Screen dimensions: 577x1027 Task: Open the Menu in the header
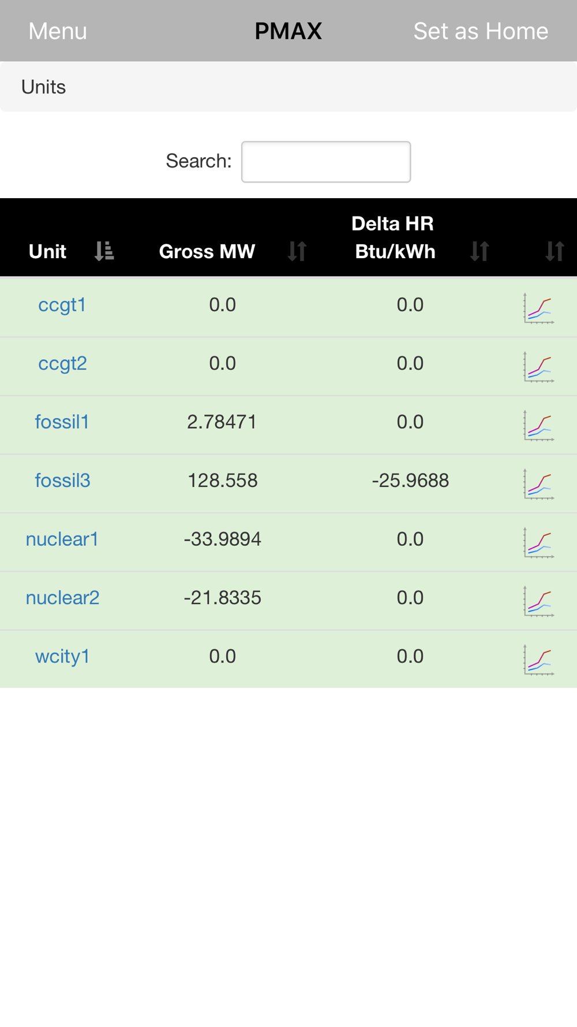pos(58,31)
